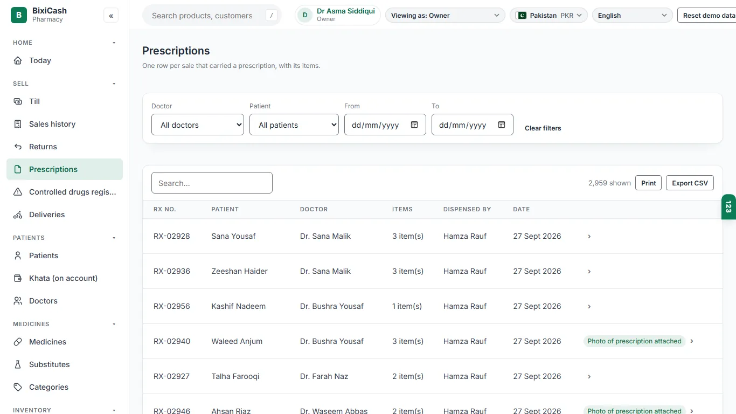Click the Khata wallet icon
Viewport: 736px width, 414px height.
pyautogui.click(x=18, y=278)
